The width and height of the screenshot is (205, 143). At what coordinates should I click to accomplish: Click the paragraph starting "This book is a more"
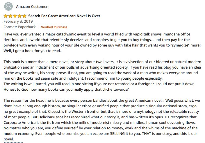102,70
